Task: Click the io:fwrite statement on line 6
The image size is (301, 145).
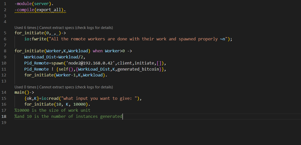Action: (x=128, y=39)
